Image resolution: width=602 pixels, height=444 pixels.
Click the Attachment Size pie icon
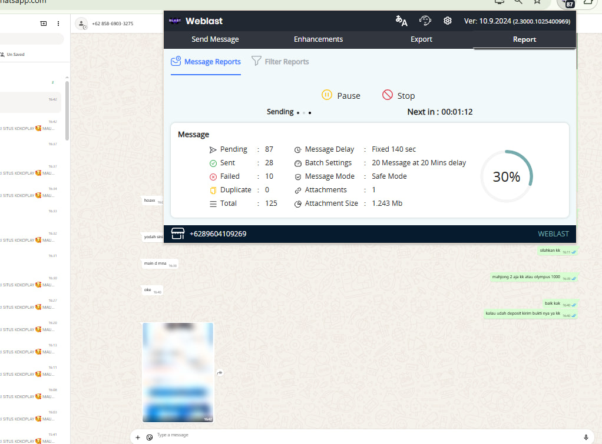coord(298,204)
